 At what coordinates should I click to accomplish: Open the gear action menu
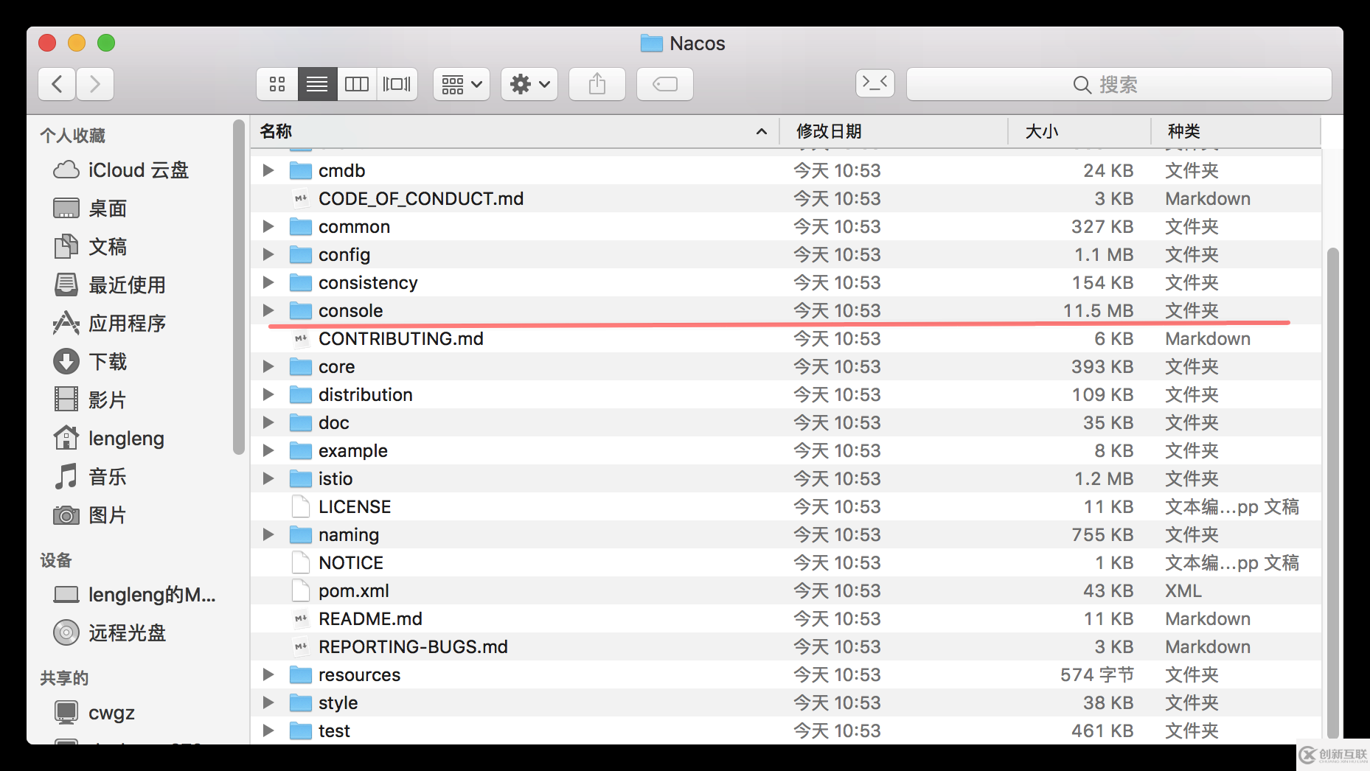[x=529, y=84]
